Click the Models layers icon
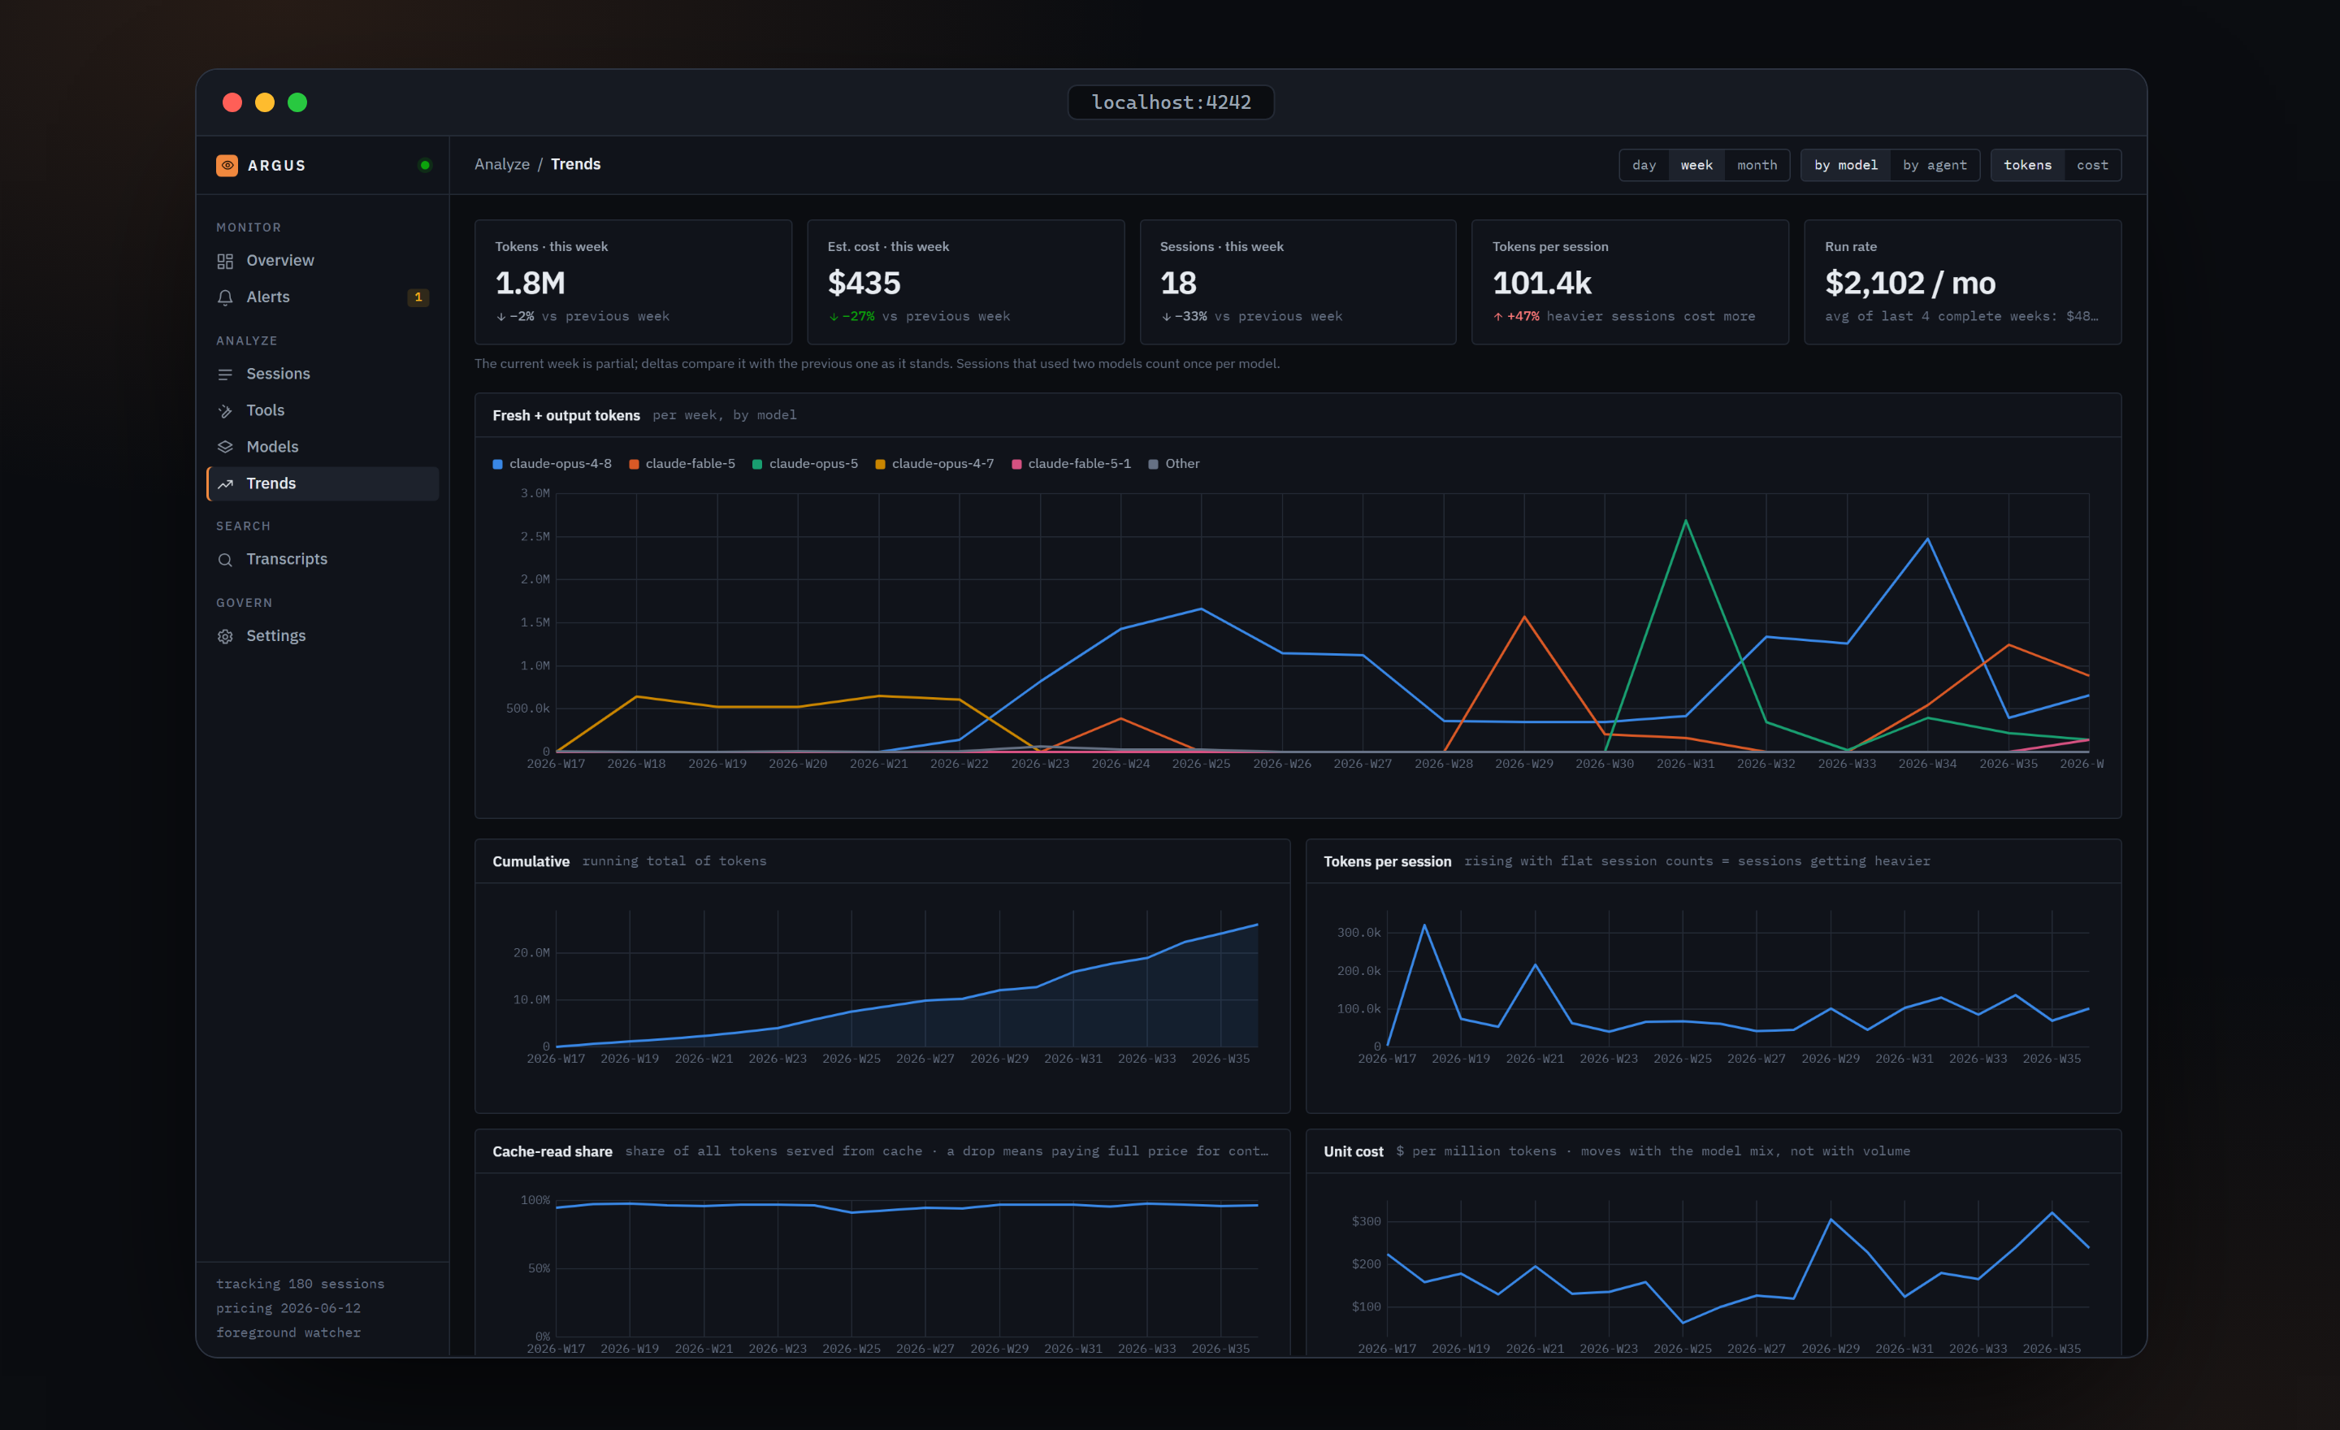This screenshot has height=1430, width=2340. pyautogui.click(x=225, y=447)
